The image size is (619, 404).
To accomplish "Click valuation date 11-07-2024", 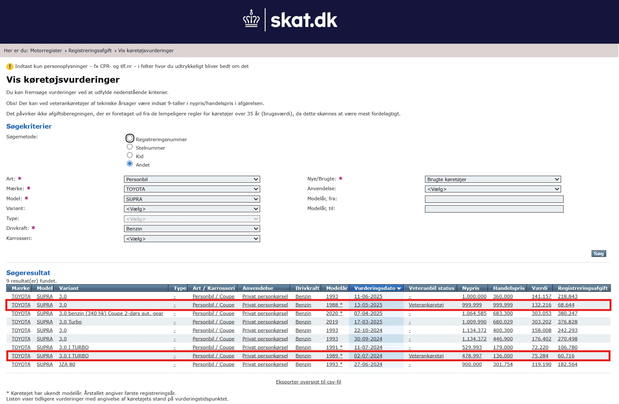I will (x=368, y=347).
